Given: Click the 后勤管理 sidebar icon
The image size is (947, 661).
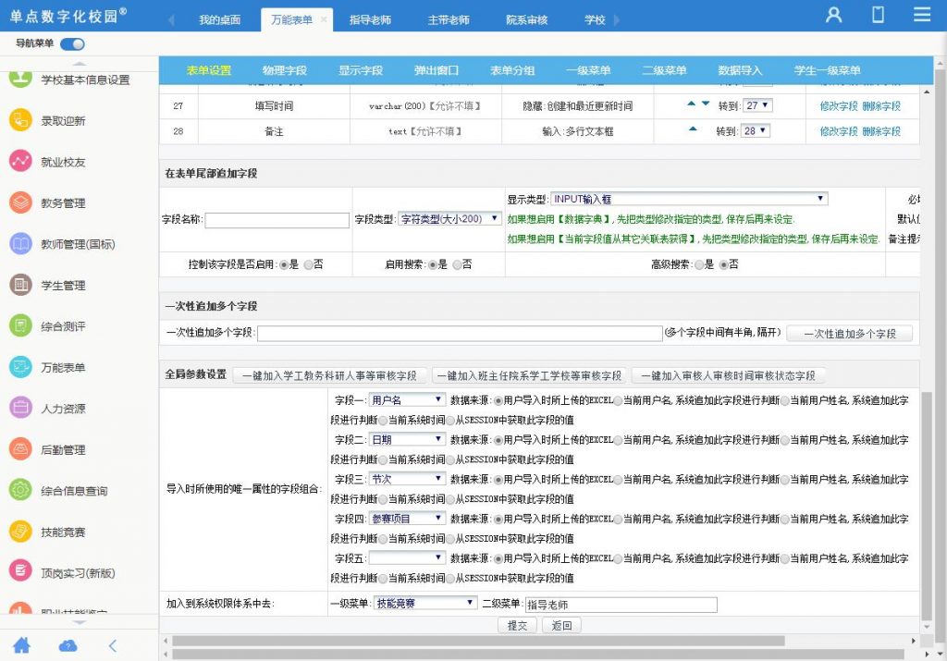Looking at the screenshot, I should [20, 449].
